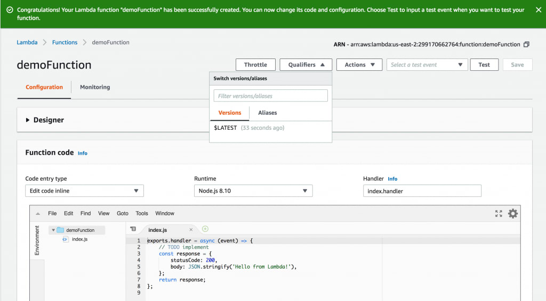Viewport: 546px width, 301px height.
Task: Click the Throttle button
Action: click(255, 64)
